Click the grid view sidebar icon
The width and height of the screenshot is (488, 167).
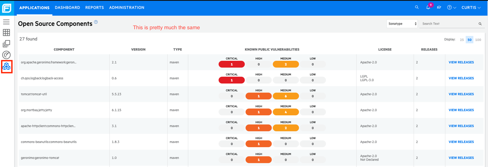(x=6, y=33)
